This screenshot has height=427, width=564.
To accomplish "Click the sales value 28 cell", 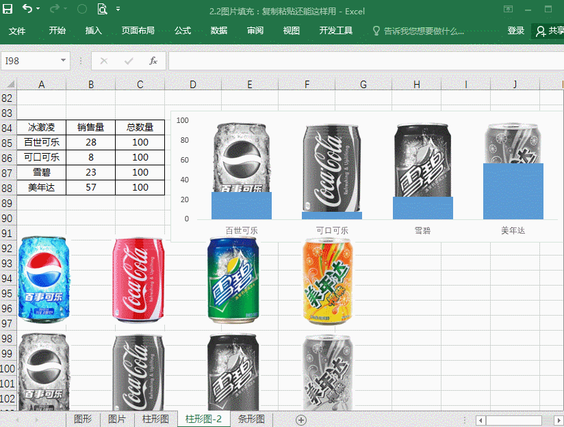I will point(90,142).
